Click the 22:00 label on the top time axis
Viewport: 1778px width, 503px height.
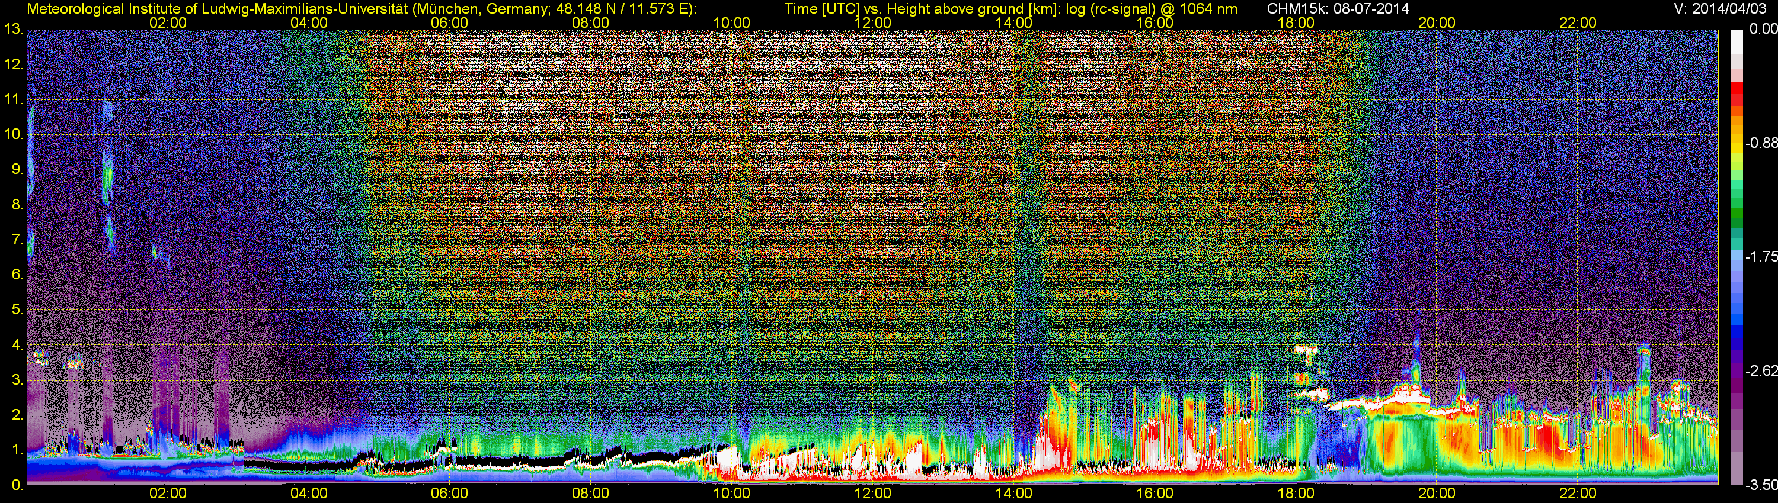[x=1578, y=22]
